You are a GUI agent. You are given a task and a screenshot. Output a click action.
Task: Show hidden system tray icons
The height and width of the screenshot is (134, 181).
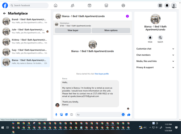coord(150,127)
